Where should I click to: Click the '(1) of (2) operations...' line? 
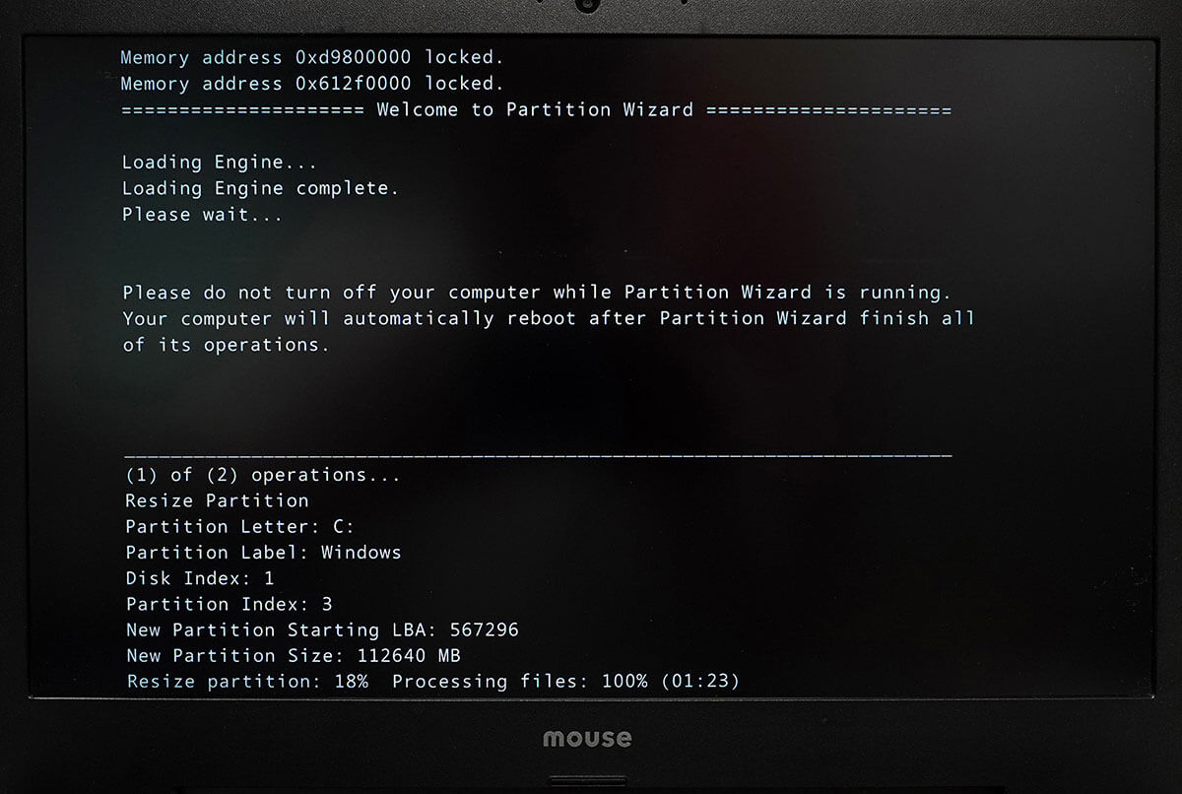(263, 474)
